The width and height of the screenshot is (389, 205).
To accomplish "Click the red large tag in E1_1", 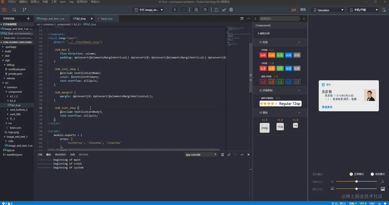I will point(263,55).
